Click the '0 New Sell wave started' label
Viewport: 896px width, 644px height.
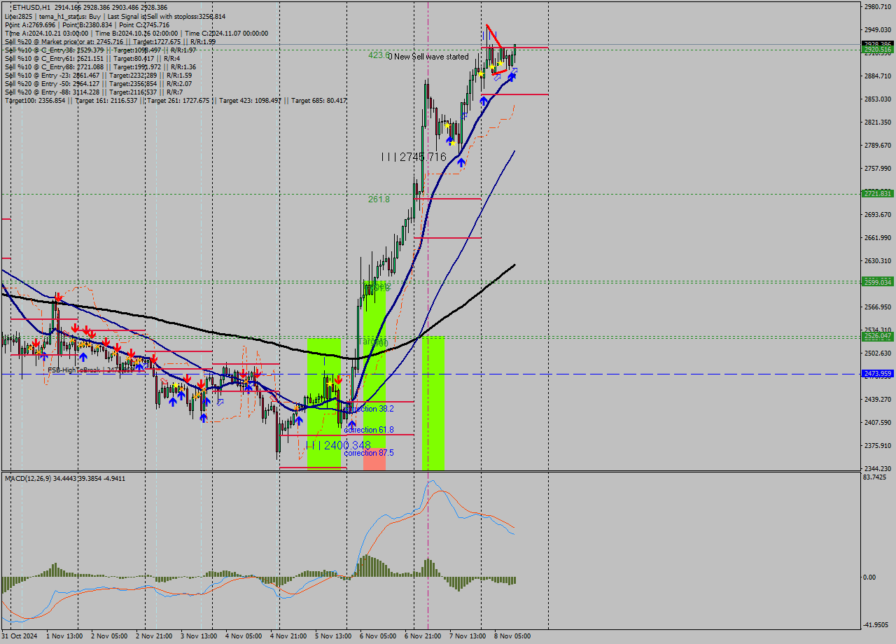click(428, 57)
